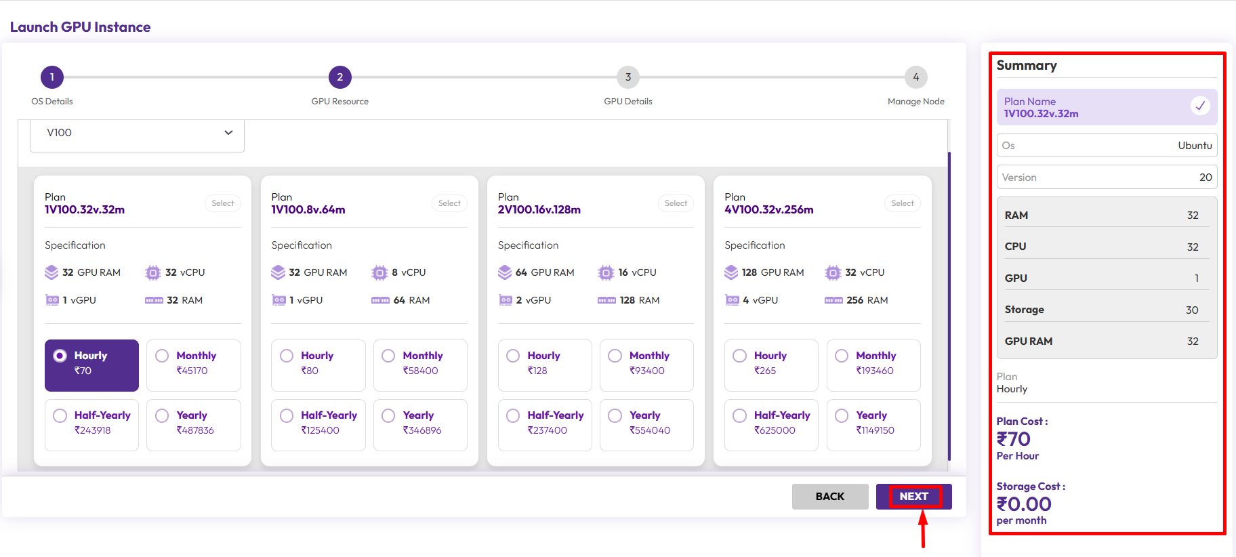Click RAM icon in 4V100.32v.256m plan
The height and width of the screenshot is (557, 1236).
pyautogui.click(x=833, y=300)
